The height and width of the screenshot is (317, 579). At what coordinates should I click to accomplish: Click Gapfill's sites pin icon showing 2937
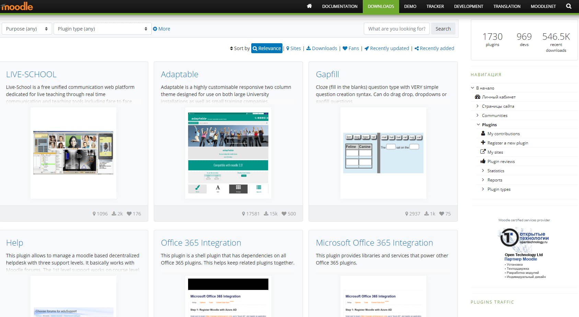click(407, 214)
